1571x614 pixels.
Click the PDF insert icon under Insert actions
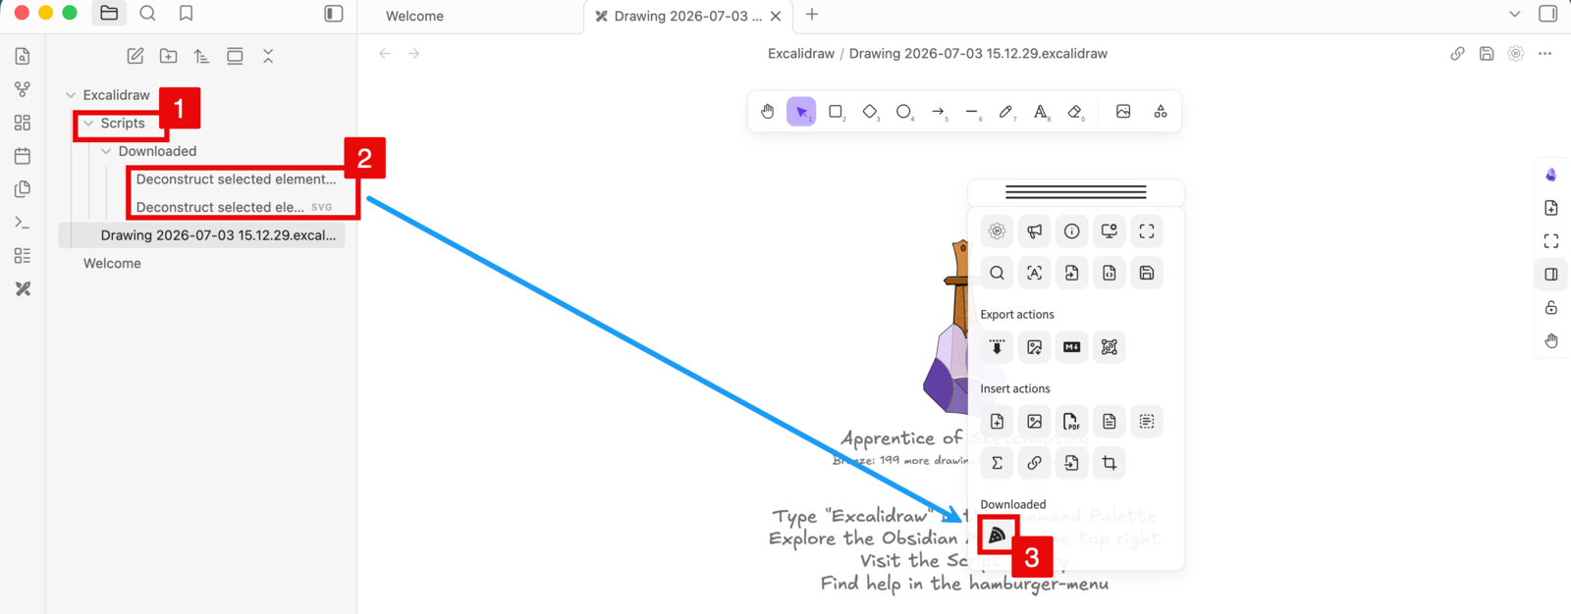coord(1072,422)
